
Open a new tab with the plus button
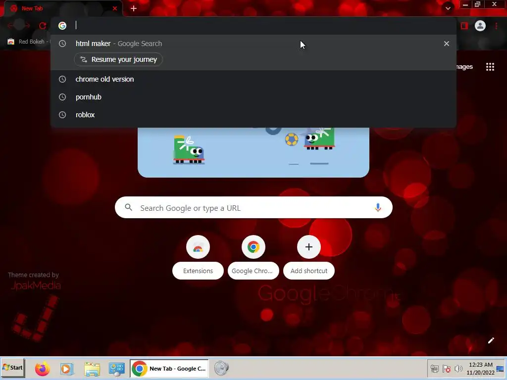coord(134,8)
